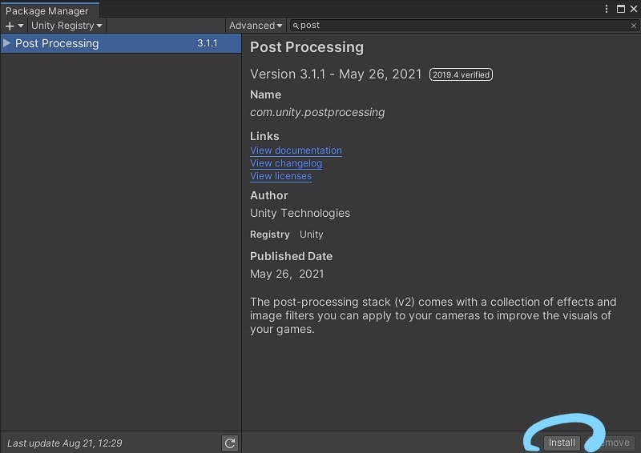Install the Post Processing package
Image resolution: width=641 pixels, height=453 pixels.
562,443
